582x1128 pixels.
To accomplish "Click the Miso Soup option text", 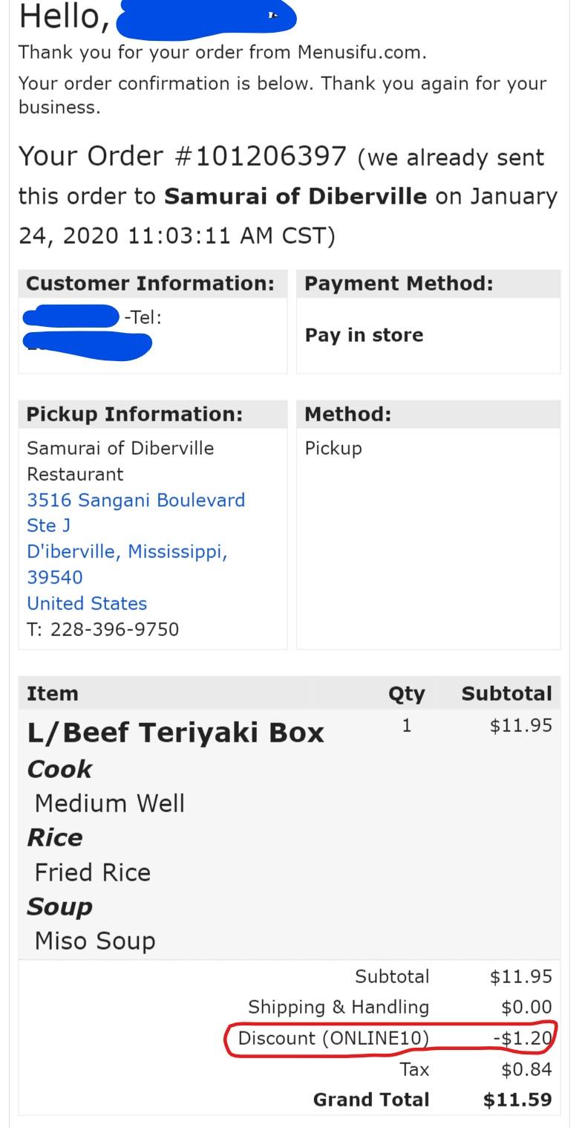I will click(x=95, y=941).
